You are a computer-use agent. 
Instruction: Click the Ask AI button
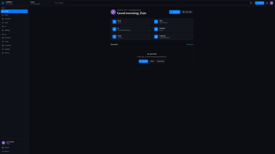pyautogui.click(x=152, y=61)
